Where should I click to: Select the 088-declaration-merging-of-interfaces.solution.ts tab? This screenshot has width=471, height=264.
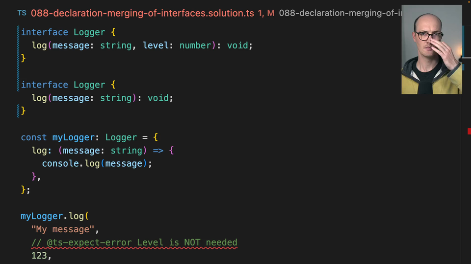[x=142, y=13]
